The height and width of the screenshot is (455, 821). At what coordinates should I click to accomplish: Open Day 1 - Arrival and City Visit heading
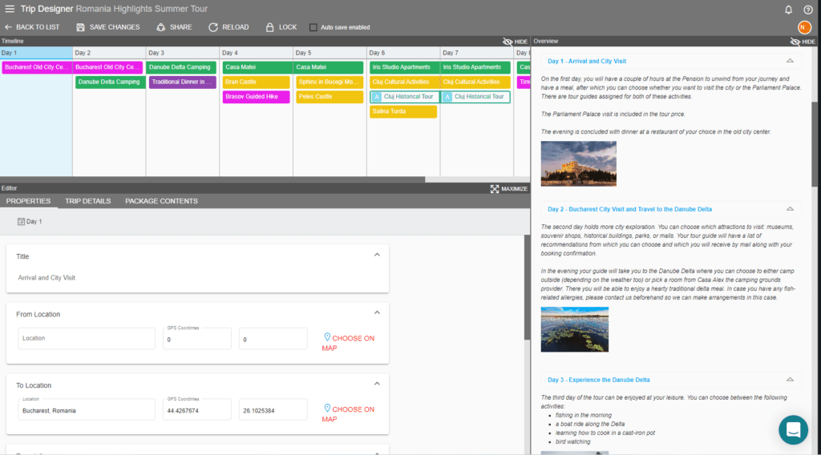(586, 61)
